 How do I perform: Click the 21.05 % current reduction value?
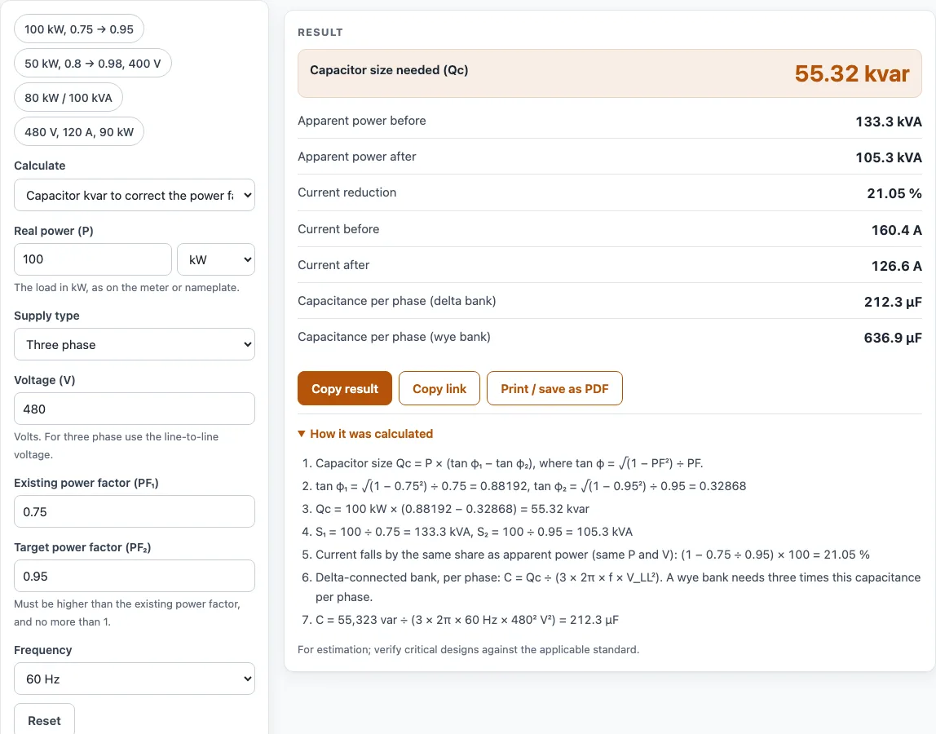pos(894,193)
